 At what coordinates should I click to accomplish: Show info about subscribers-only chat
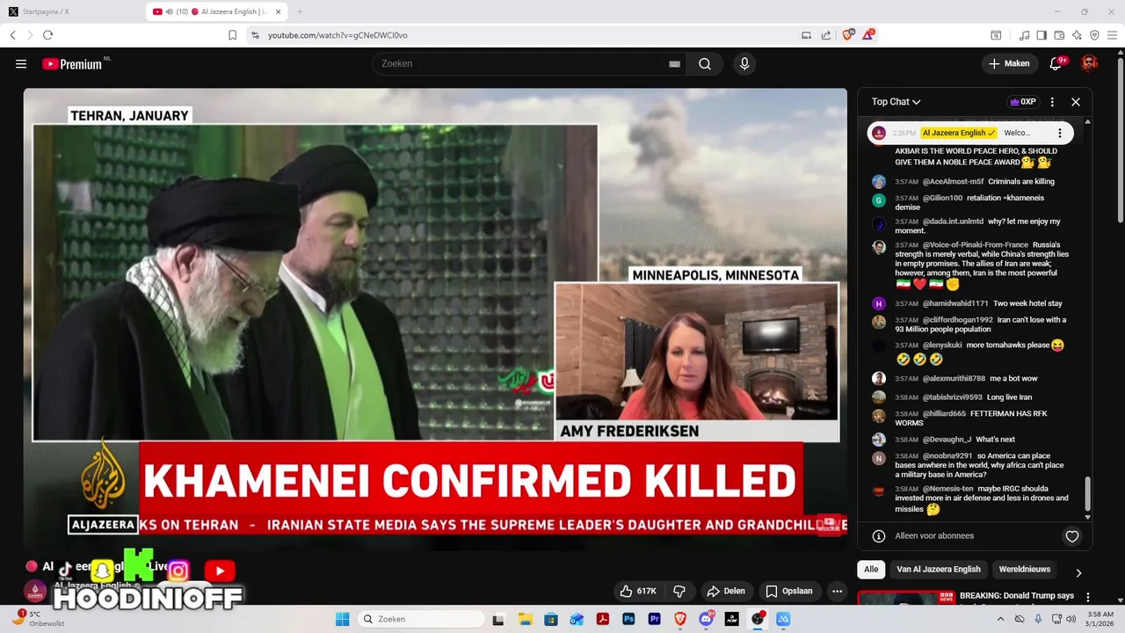tap(878, 536)
